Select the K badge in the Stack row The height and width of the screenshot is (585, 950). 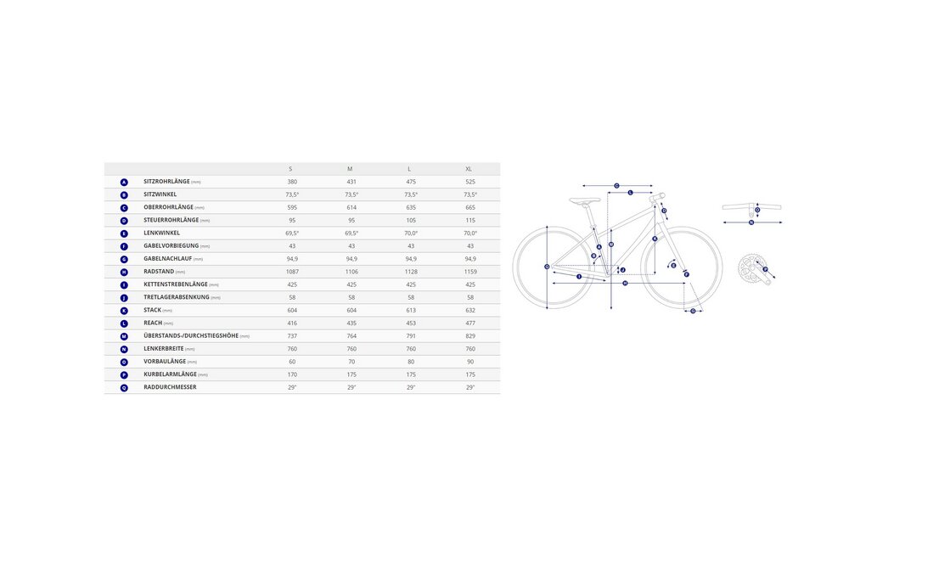[x=124, y=310]
